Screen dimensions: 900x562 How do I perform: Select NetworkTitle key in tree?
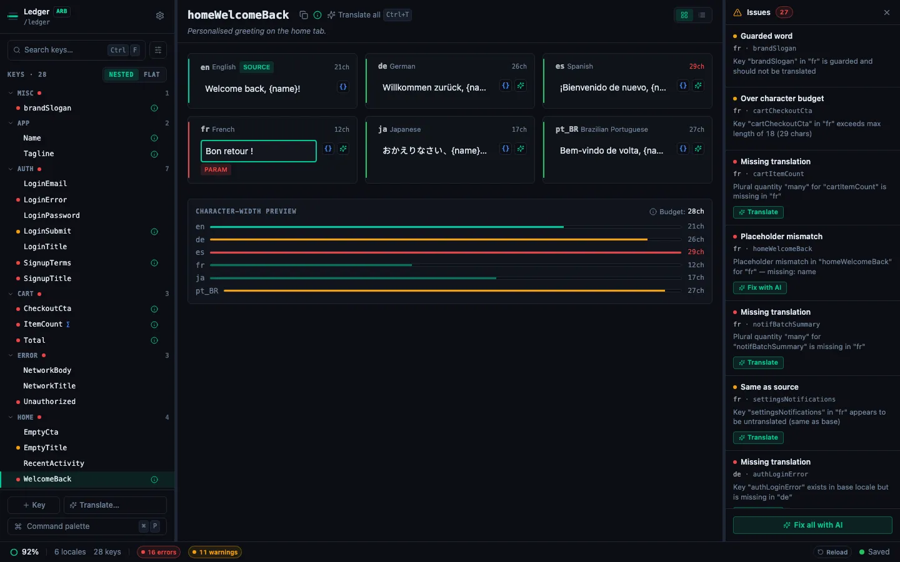(49, 386)
